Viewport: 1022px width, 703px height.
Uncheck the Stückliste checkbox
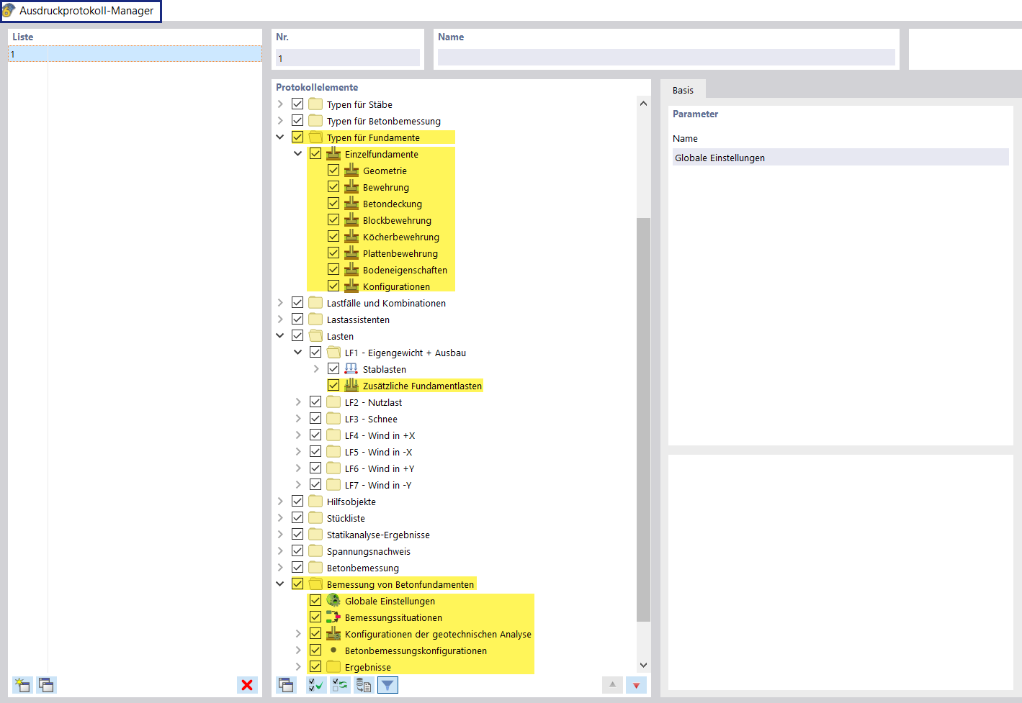point(297,517)
